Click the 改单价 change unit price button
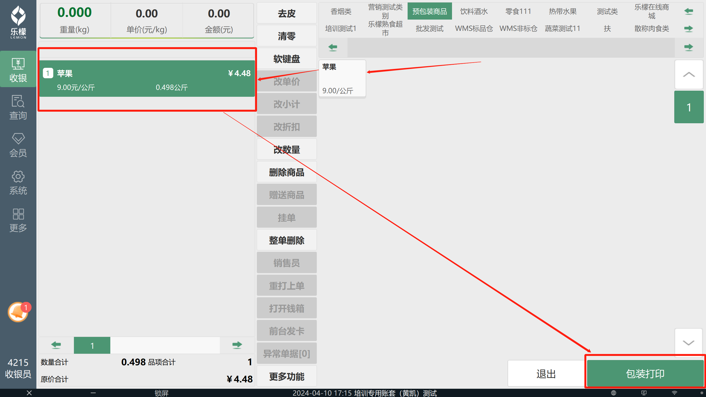This screenshot has width=706, height=397. click(x=287, y=81)
